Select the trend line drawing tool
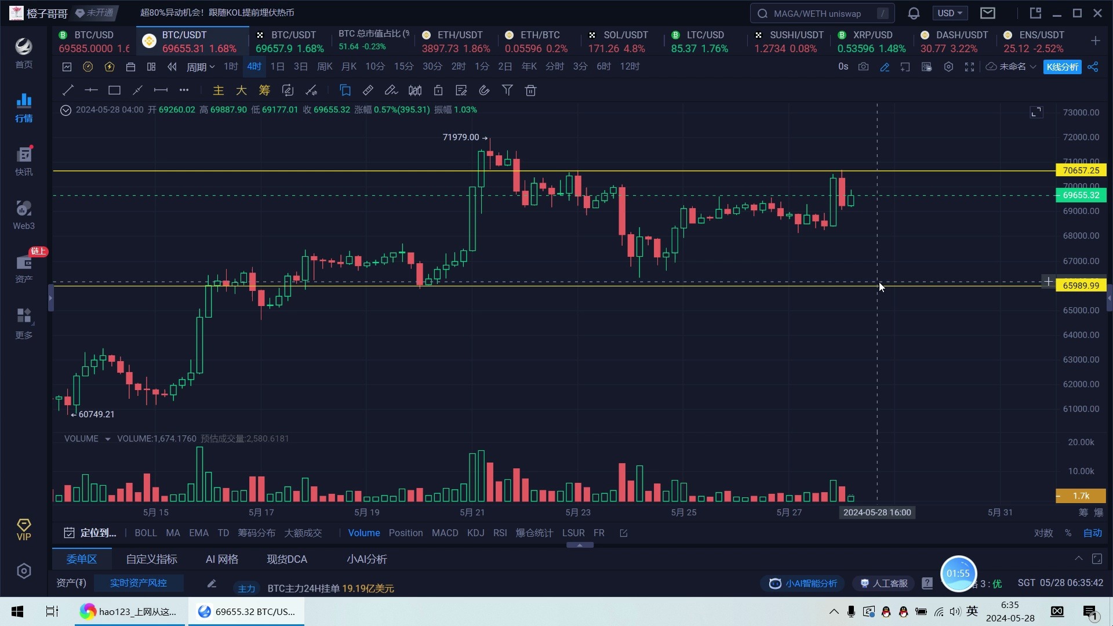Screen dimensions: 1113x626 pyautogui.click(x=68, y=90)
